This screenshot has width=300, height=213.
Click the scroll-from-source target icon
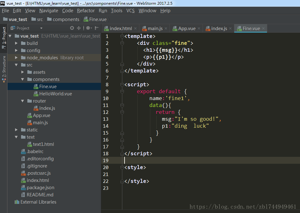click(72, 28)
